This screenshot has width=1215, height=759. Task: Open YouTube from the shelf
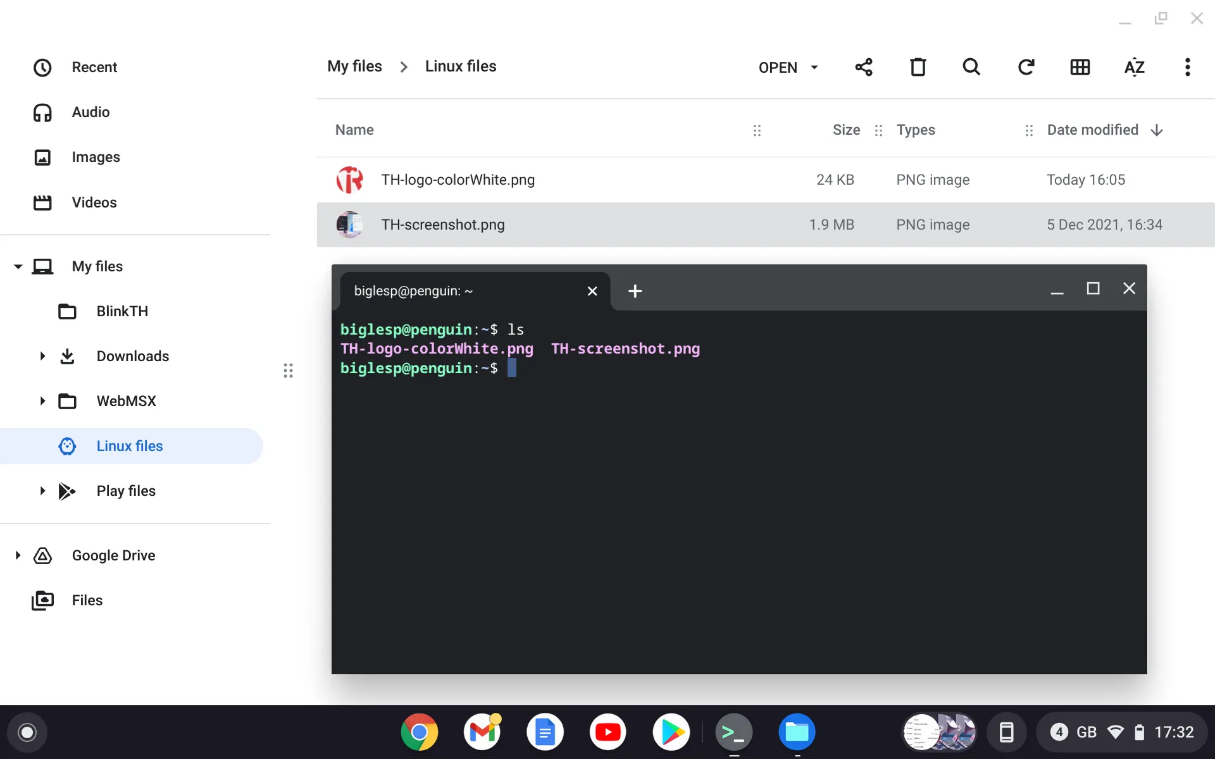click(607, 732)
